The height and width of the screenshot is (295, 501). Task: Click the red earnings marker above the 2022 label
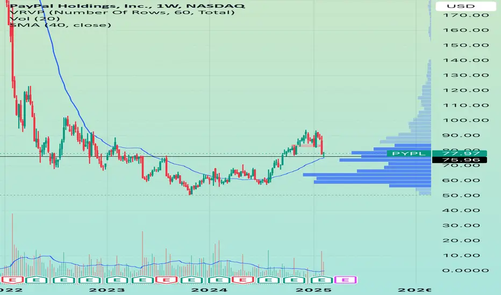coord(12,280)
